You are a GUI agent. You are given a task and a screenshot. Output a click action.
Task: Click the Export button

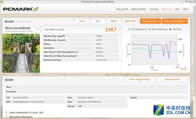pyautogui.click(x=114, y=21)
